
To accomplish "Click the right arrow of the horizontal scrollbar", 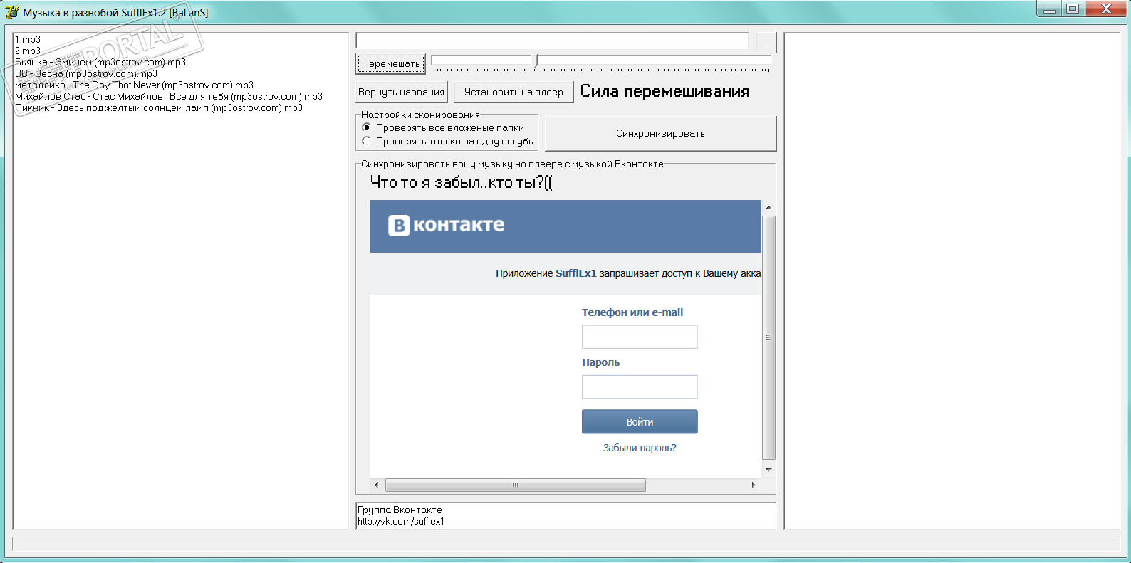I will (754, 485).
